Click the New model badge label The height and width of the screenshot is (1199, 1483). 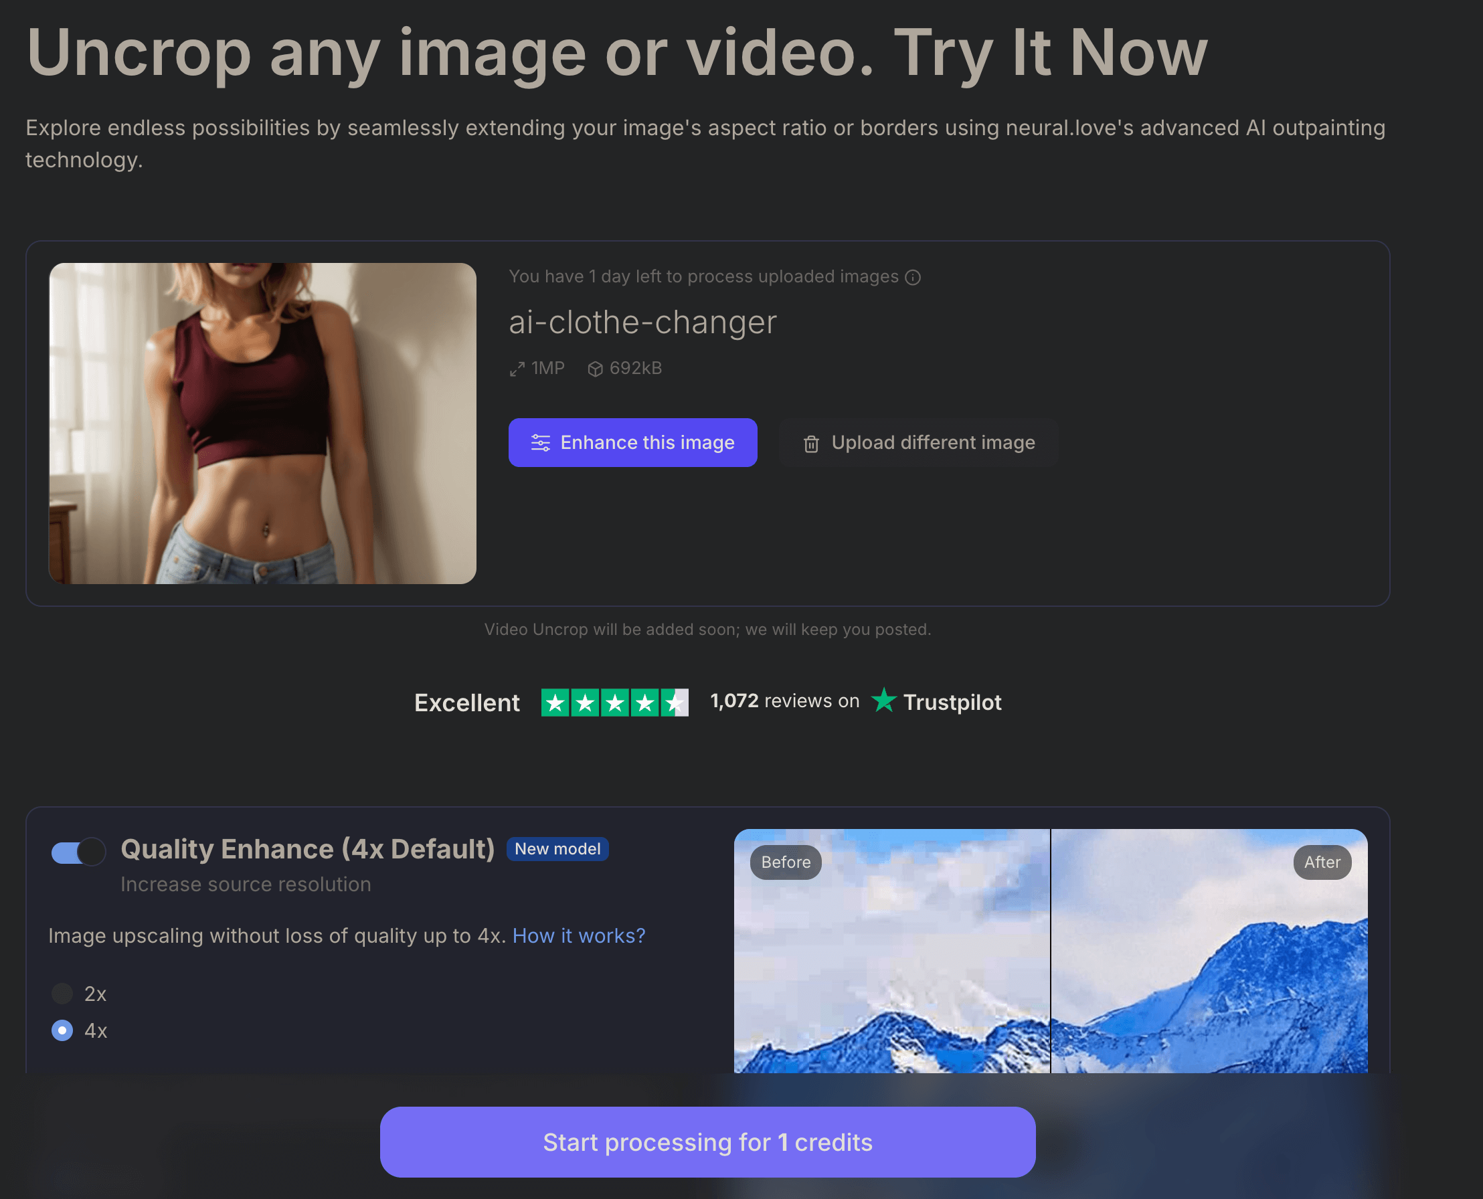(x=555, y=848)
